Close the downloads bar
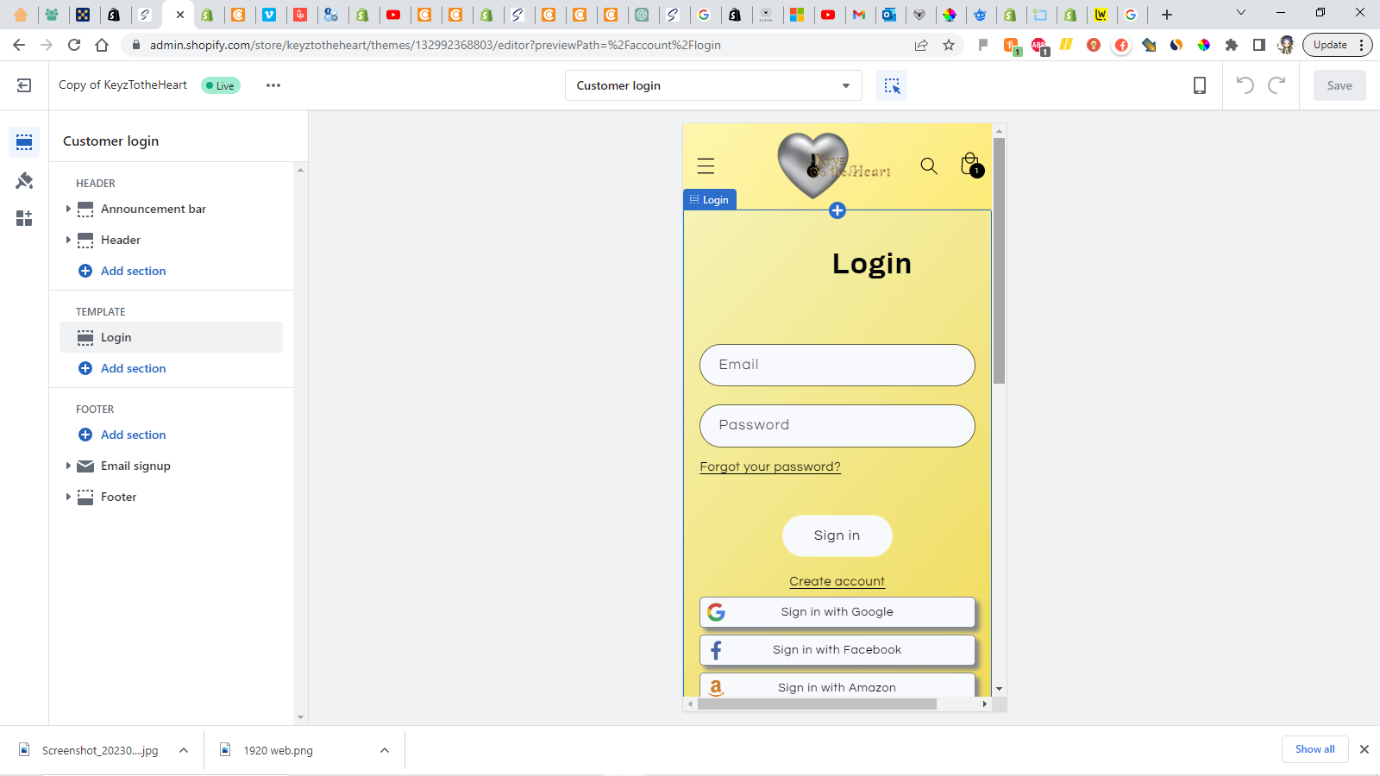 click(1364, 749)
